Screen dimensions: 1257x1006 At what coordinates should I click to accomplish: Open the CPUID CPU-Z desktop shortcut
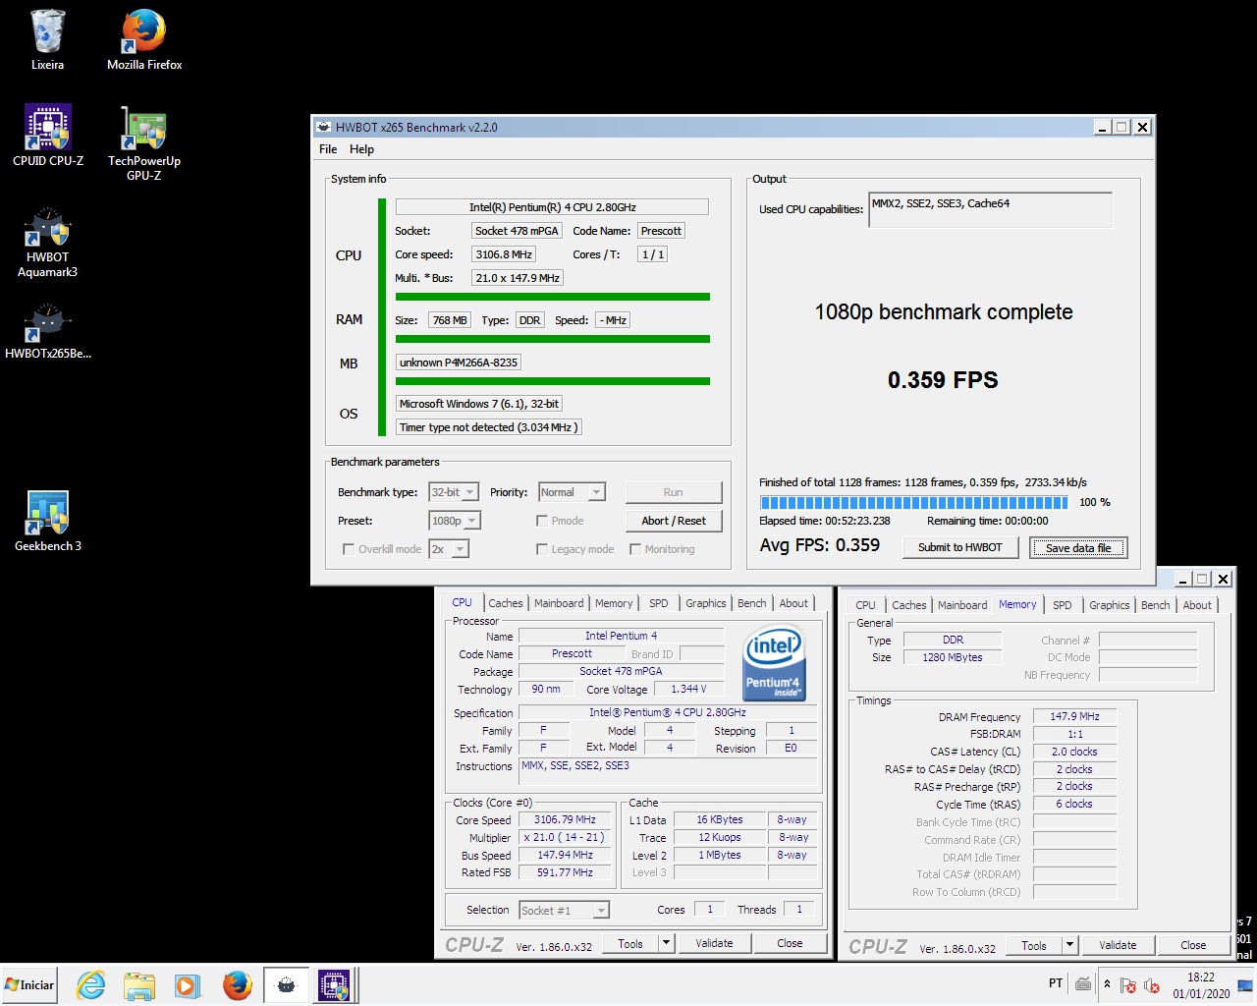coord(48,136)
